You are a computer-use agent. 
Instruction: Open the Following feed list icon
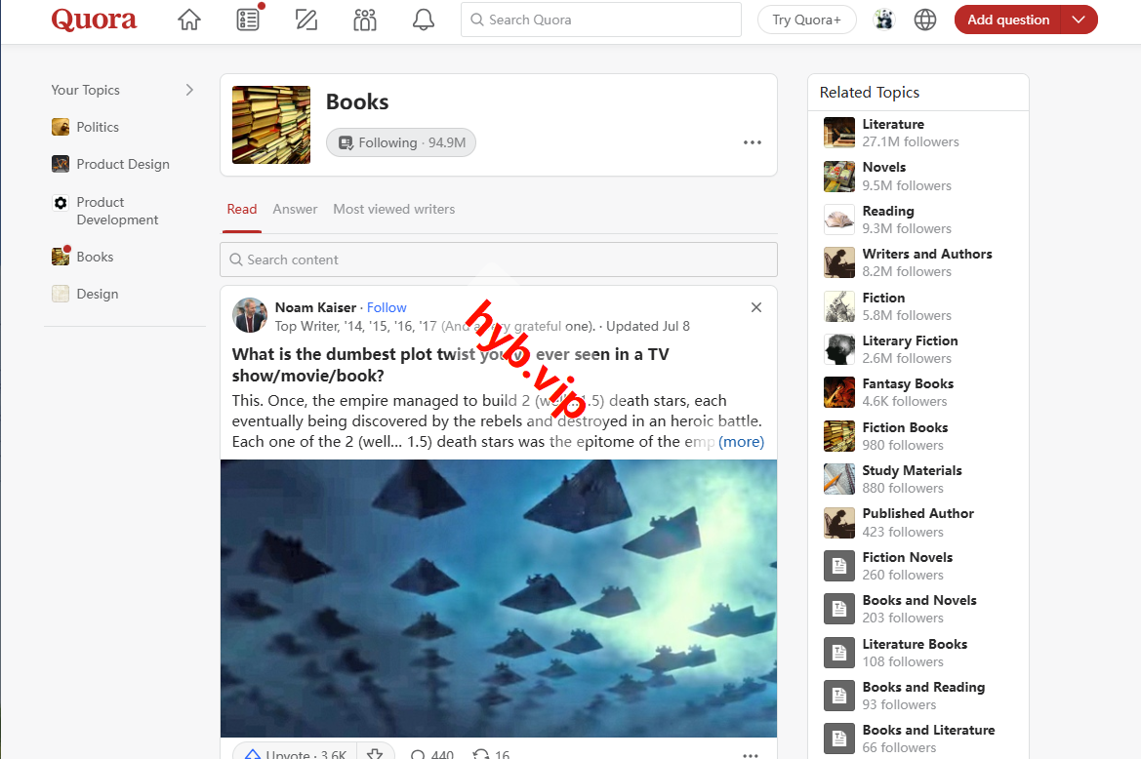click(x=248, y=20)
